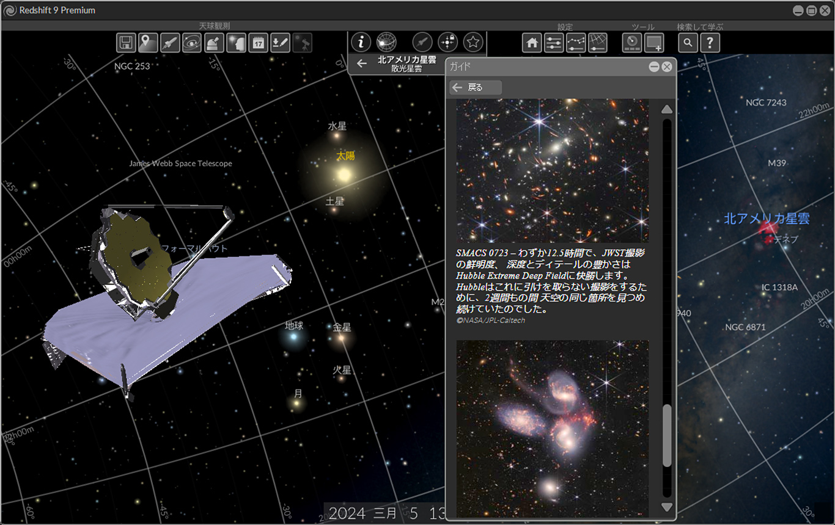Image resolution: width=835 pixels, height=525 pixels.
Task: Open the add-window tool icon
Action: coord(654,43)
